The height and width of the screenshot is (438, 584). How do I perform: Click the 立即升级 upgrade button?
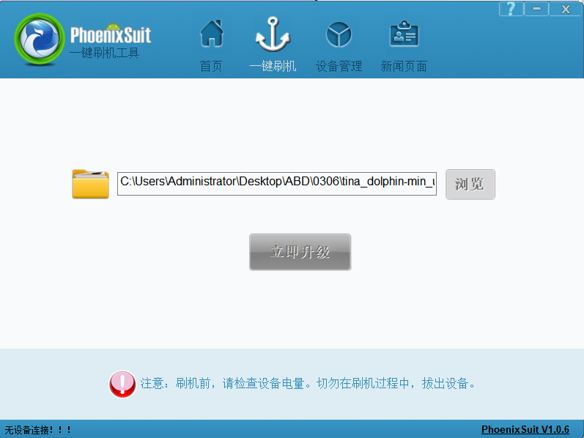(300, 252)
